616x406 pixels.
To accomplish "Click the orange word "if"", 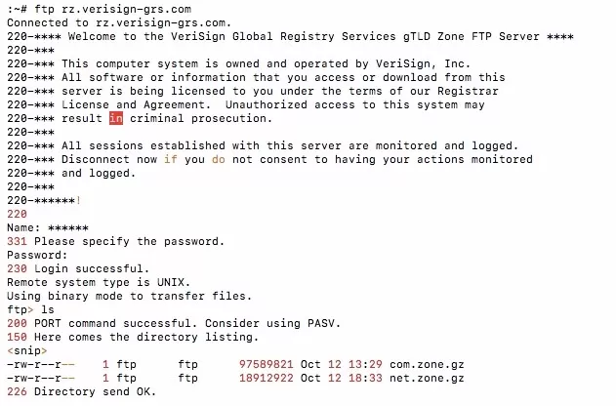I will tap(171, 159).
